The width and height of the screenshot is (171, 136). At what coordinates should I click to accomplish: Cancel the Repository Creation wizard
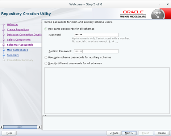click(162, 133)
